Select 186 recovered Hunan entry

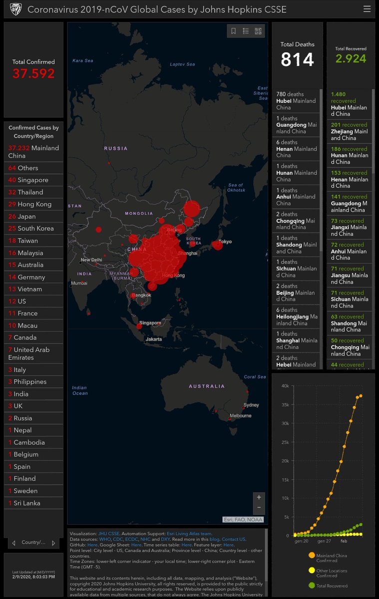tap(350, 155)
